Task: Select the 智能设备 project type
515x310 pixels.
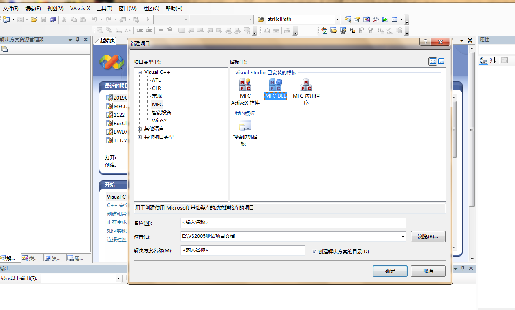Action: 161,113
